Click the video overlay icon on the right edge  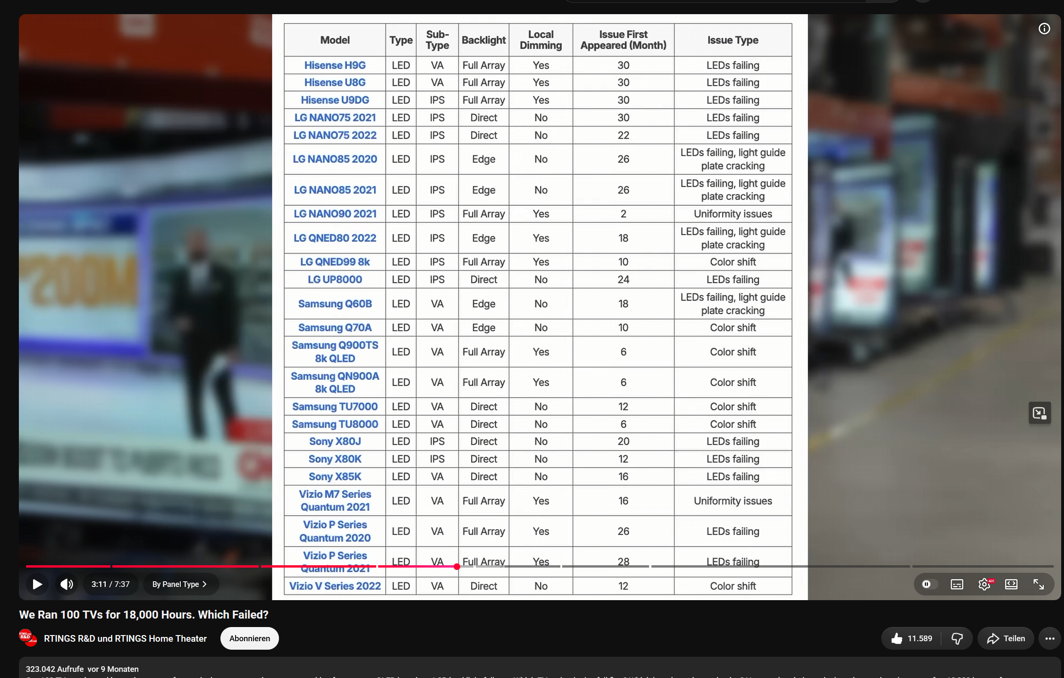click(x=1039, y=413)
